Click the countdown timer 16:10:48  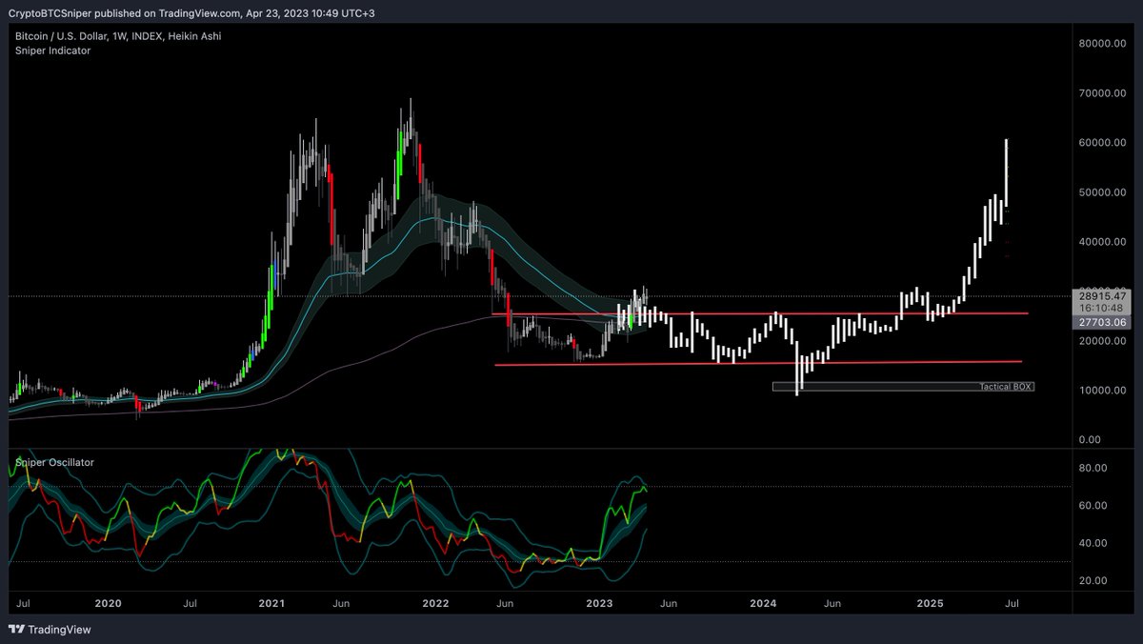click(x=1103, y=310)
